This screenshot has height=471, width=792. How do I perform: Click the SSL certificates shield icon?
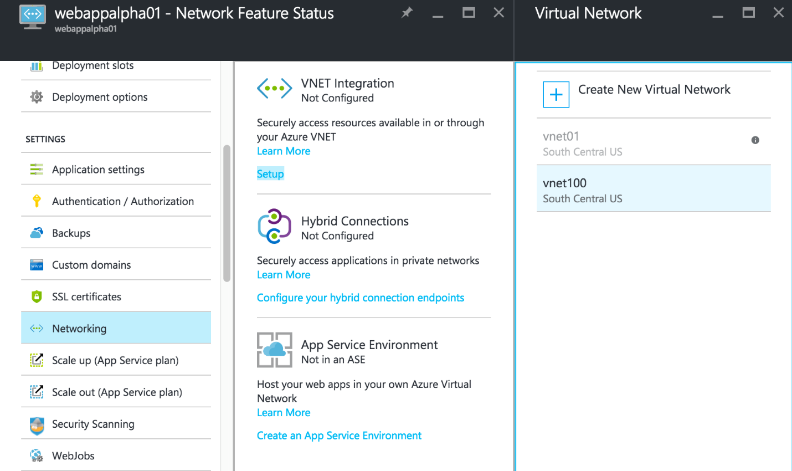[x=37, y=296]
